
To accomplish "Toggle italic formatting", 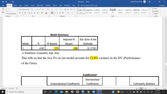I will (x=22, y=13).
